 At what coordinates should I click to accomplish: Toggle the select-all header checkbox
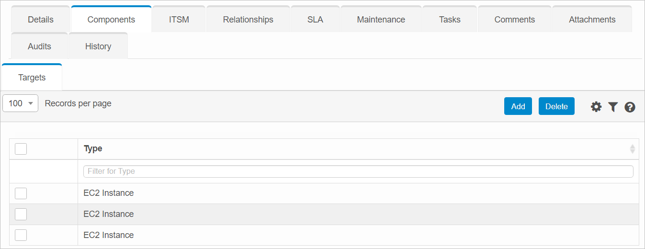coord(21,149)
